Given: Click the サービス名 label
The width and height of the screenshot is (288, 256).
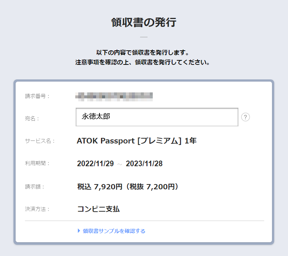Looking at the screenshot, I should pyautogui.click(x=39, y=141).
